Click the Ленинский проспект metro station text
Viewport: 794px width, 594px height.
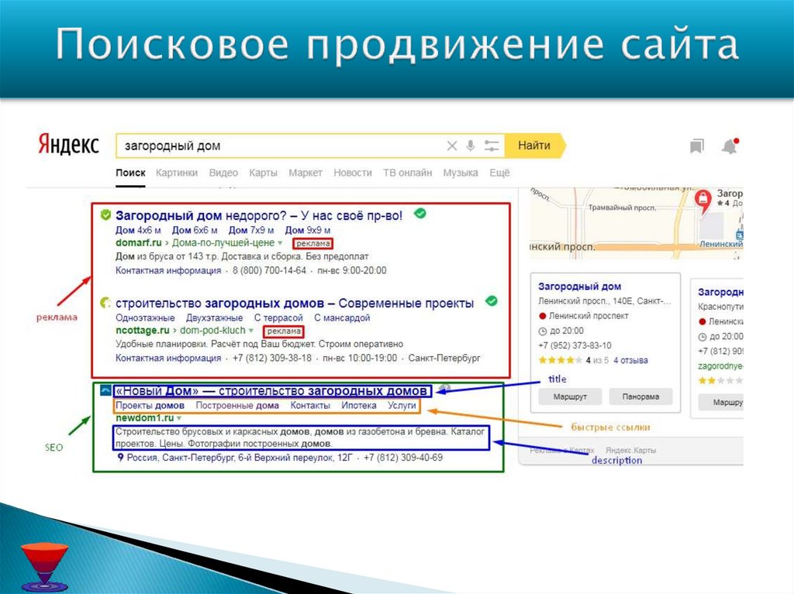tap(589, 316)
